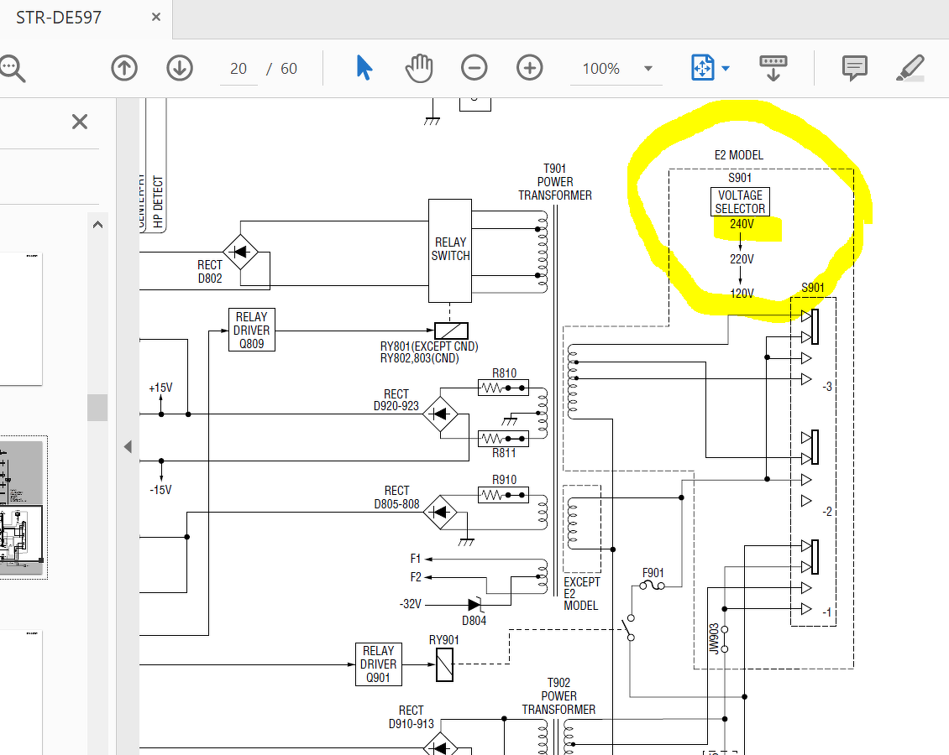Image resolution: width=949 pixels, height=755 pixels.
Task: Click the scrolling mode keyboard icon
Action: coord(773,68)
